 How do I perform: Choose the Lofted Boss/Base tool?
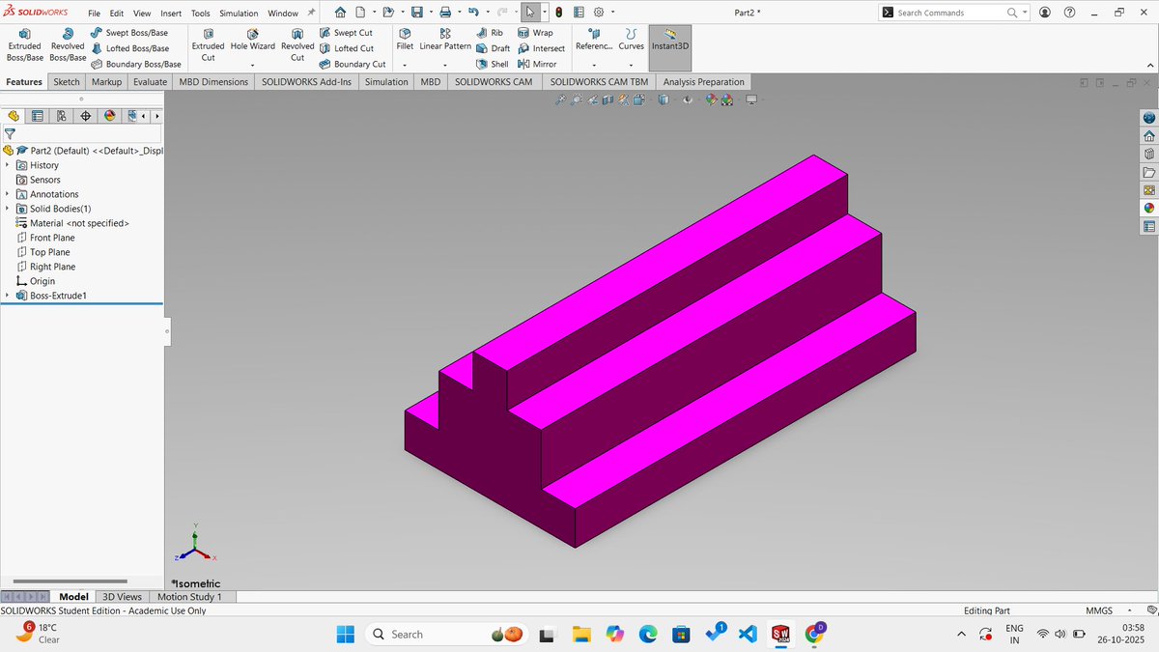click(x=129, y=48)
